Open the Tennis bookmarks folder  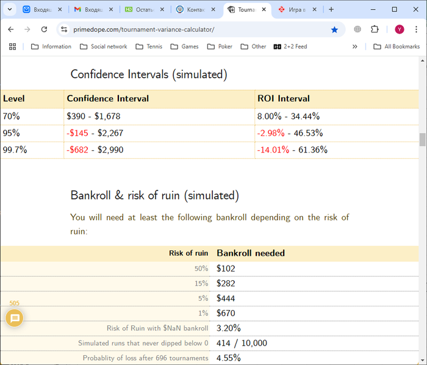[x=148, y=46]
